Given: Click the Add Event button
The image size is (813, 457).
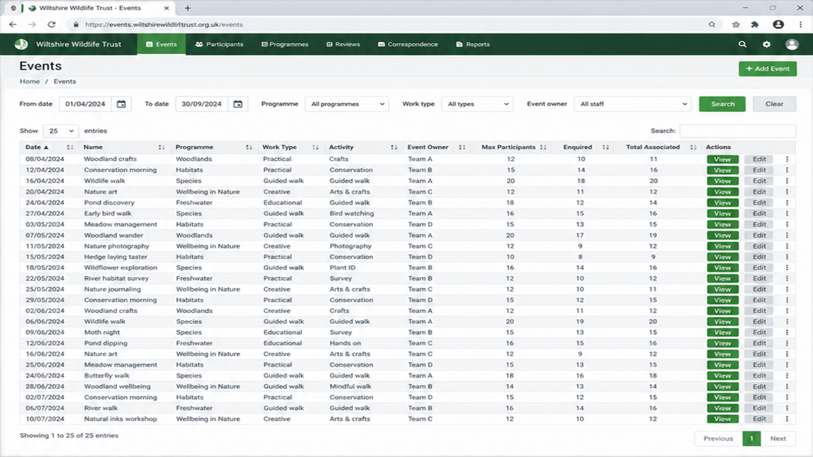Looking at the screenshot, I should point(767,69).
